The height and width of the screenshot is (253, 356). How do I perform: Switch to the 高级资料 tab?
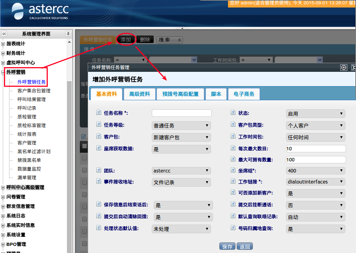(x=139, y=94)
